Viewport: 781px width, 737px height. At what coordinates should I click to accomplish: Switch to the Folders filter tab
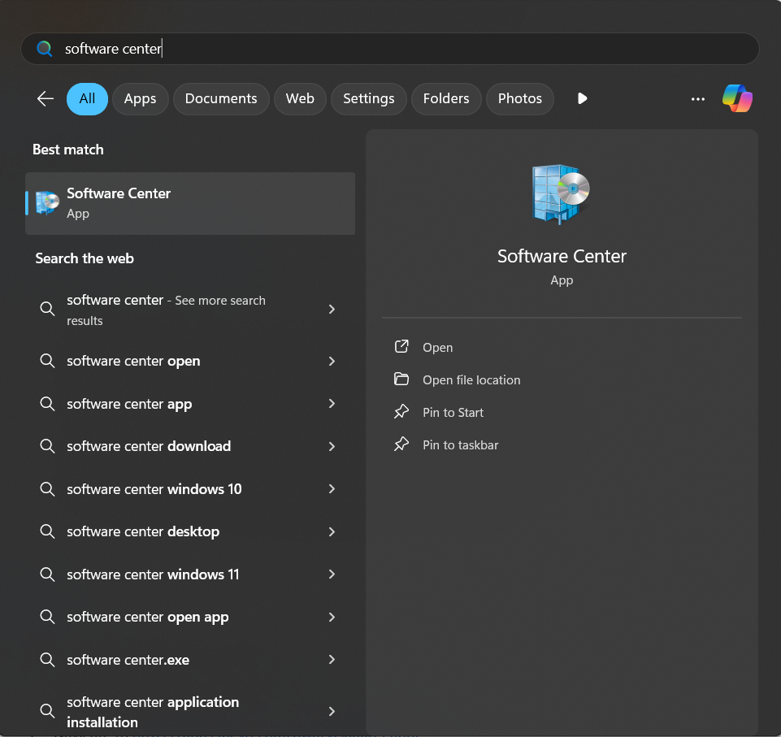click(446, 98)
